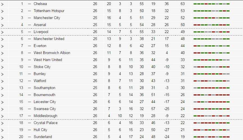Click Stoke City's points total 32

(183, 67)
